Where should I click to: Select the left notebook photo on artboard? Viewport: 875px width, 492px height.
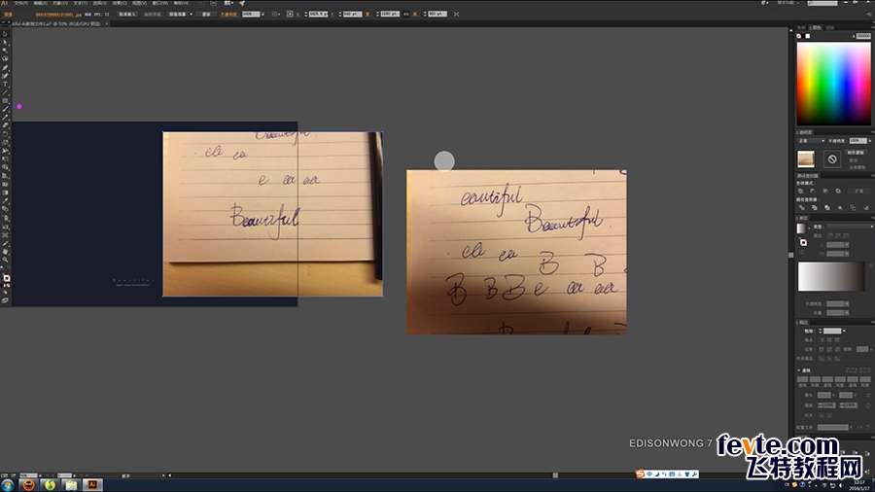272,214
